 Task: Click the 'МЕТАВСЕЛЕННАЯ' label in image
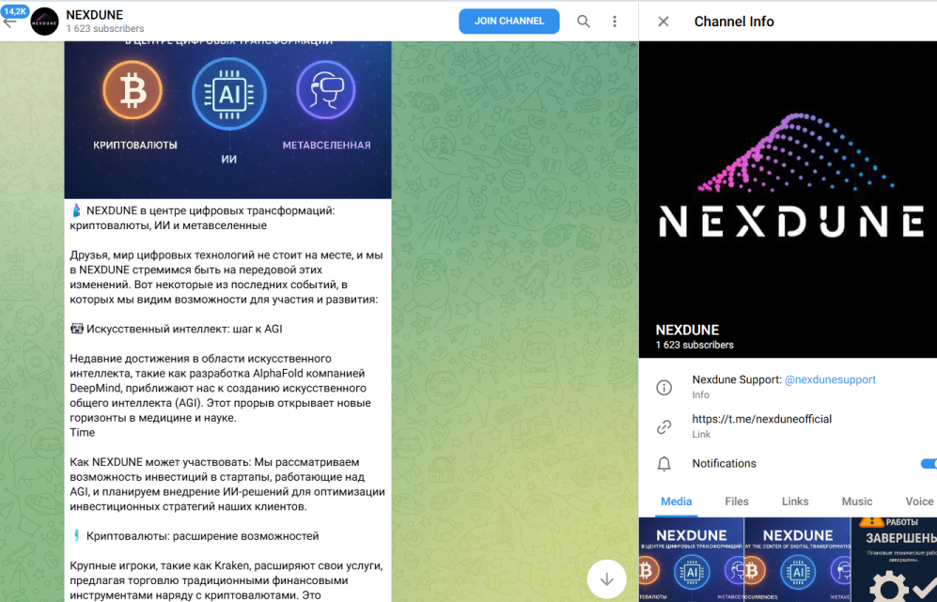point(326,146)
